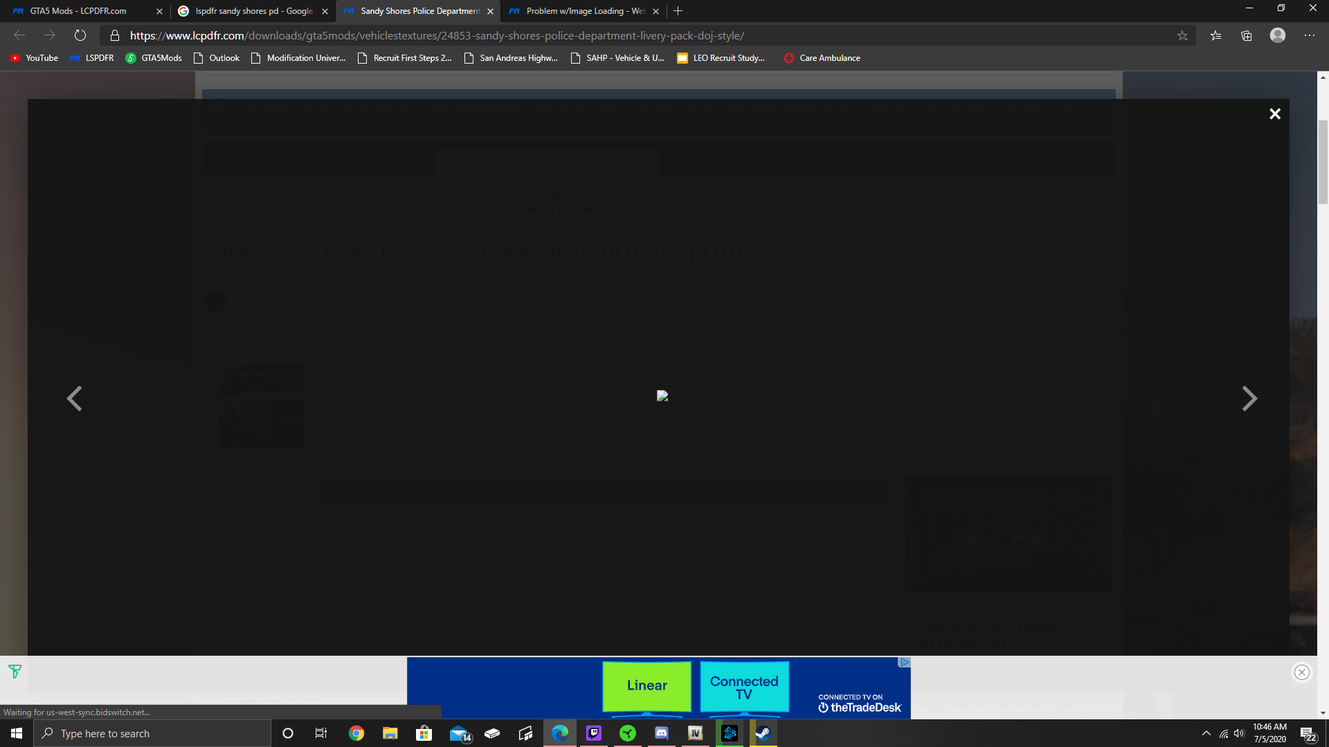Close the image lightbox overlay

click(1274, 114)
